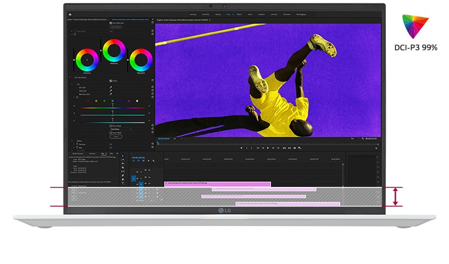Select the Remove color eyedropper
The image size is (449, 264).
(110, 95)
